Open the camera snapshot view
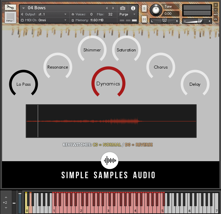Image resolution: width=221 pixels, height=214 pixels. [x=123, y=8]
